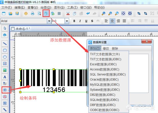Image resolution: width=158 pixels, height=113 pixels.
Task: Expand the Arial font dropdown
Action: tap(49, 21)
